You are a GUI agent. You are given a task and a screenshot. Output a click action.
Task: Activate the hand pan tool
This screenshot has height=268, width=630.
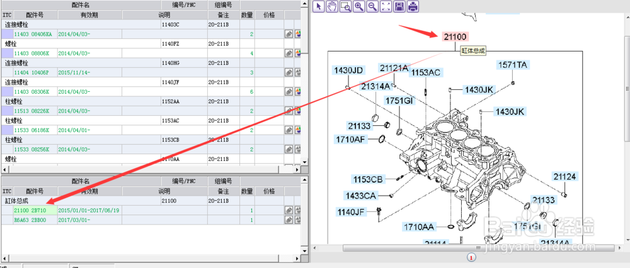coord(332,6)
